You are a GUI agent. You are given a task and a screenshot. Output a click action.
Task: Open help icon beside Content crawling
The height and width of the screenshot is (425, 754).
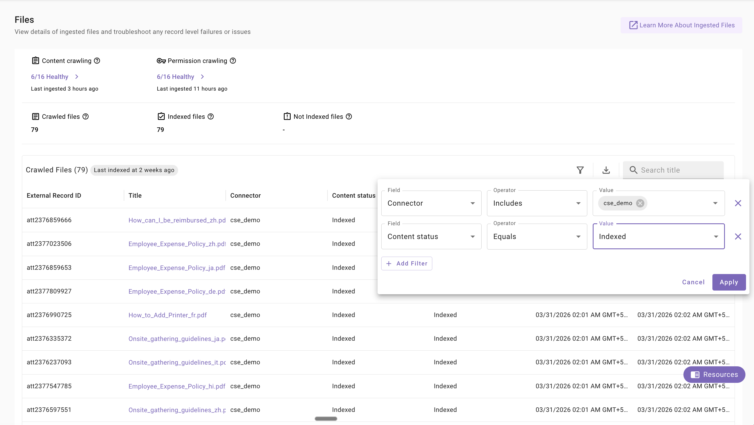(x=97, y=61)
